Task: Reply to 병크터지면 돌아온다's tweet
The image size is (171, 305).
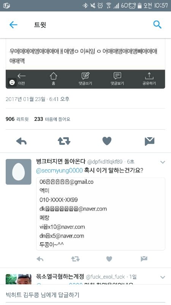Action: [x=40, y=259]
